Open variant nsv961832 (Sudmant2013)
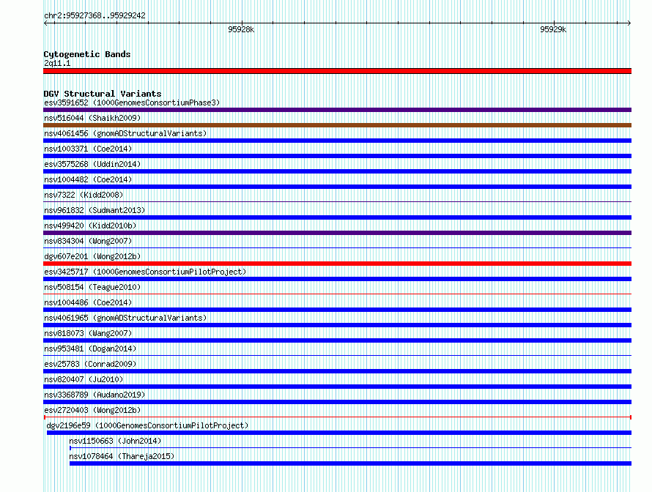Screen dimensions: 652x492 (95, 210)
